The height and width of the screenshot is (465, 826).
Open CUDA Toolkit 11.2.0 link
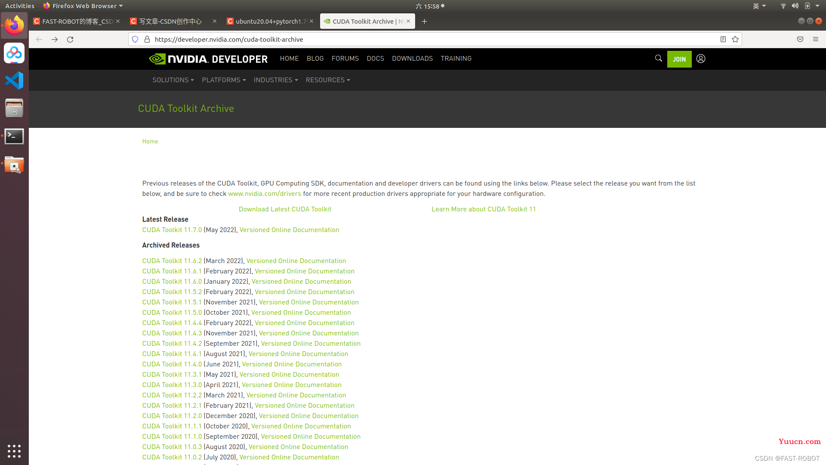[172, 416]
